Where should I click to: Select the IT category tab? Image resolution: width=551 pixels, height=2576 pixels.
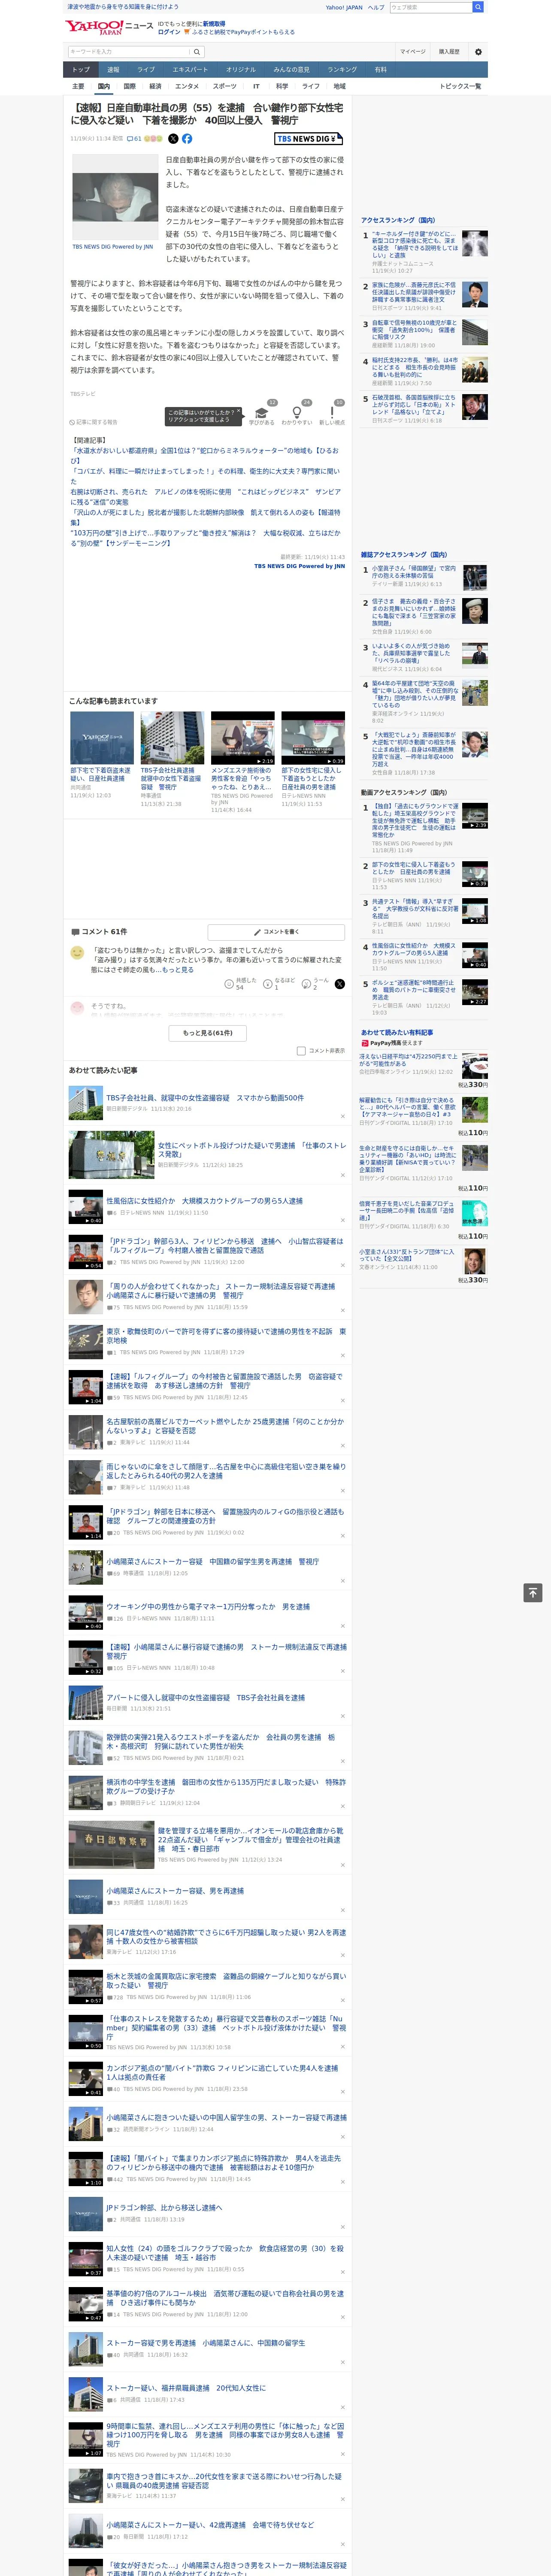[256, 86]
